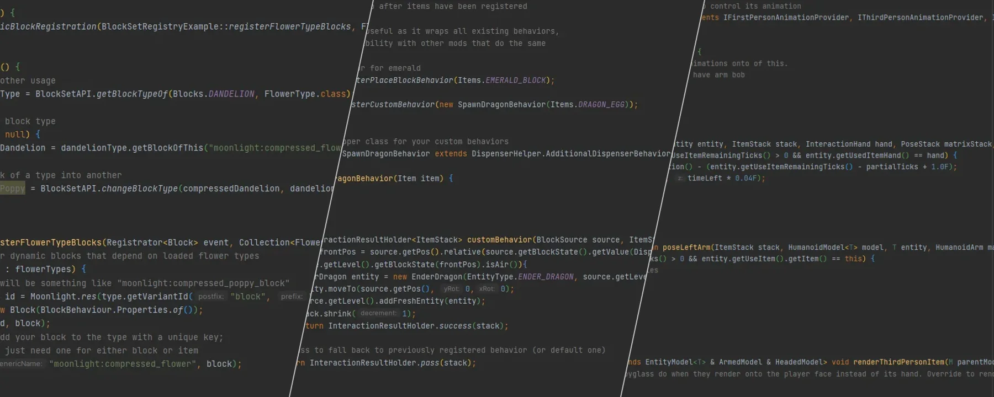Click "FlowerType.class" argument
994x397 pixels.
(305, 94)
